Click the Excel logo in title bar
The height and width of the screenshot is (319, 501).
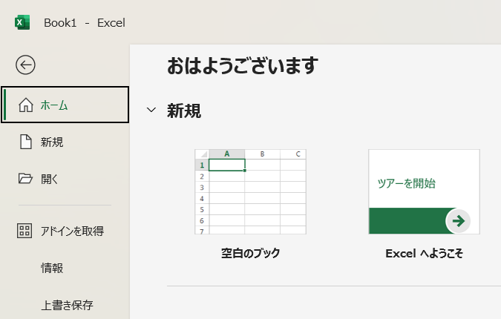22,22
